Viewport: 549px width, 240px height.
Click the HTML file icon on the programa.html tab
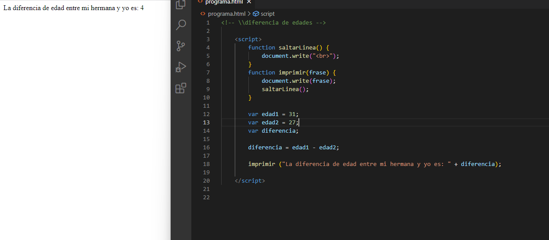point(201,2)
